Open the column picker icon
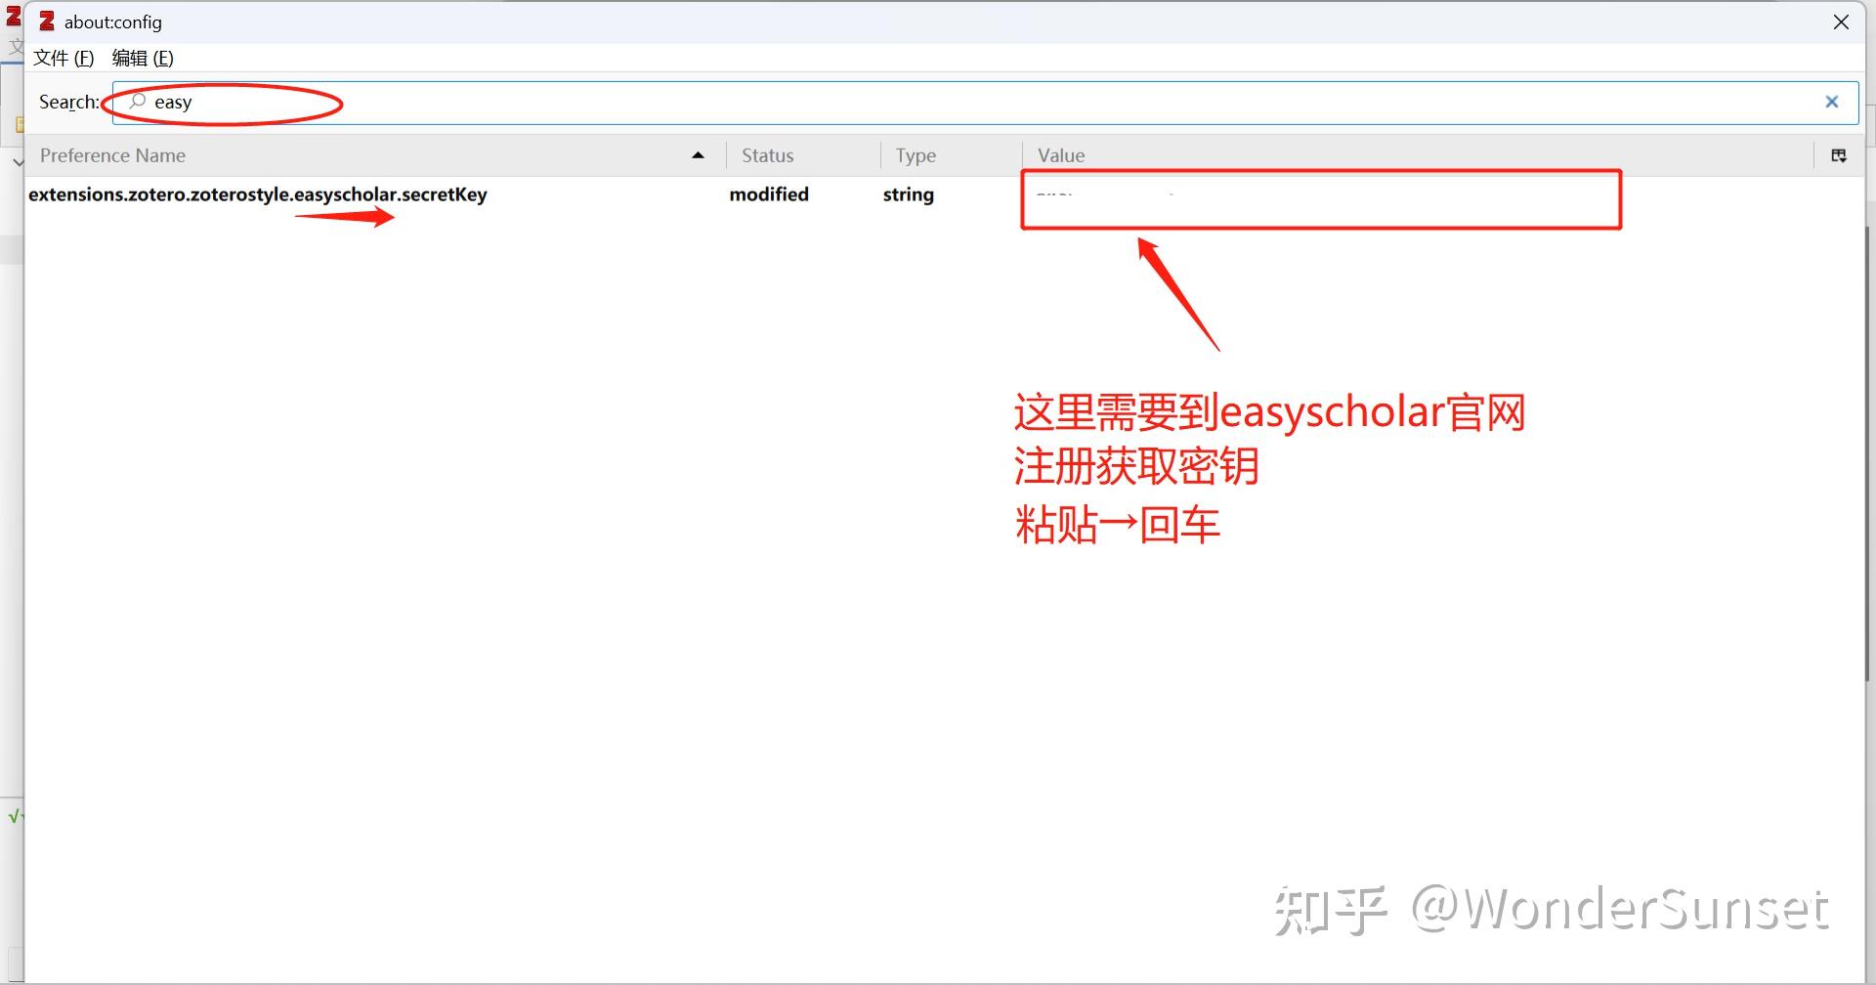 point(1839,155)
